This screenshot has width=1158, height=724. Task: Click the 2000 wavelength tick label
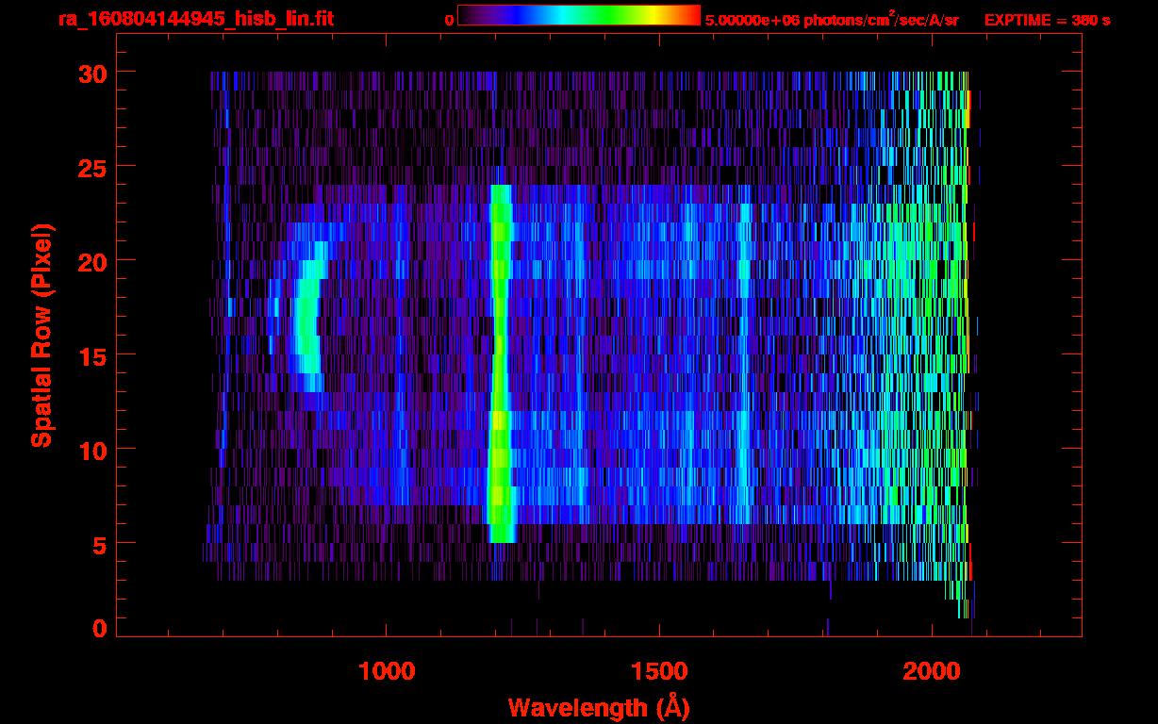[932, 671]
